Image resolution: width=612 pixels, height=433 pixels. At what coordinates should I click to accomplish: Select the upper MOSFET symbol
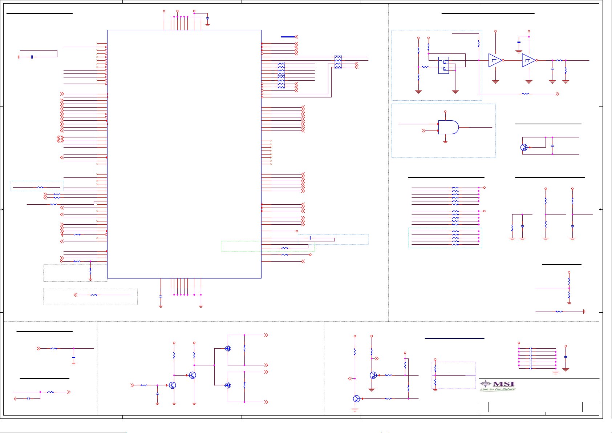(228, 348)
